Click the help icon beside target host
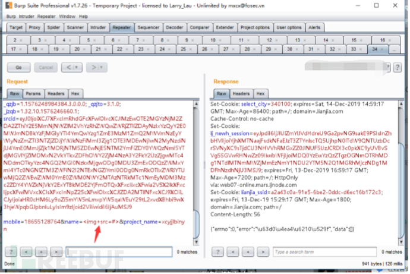The image size is (410, 274). tap(397, 67)
